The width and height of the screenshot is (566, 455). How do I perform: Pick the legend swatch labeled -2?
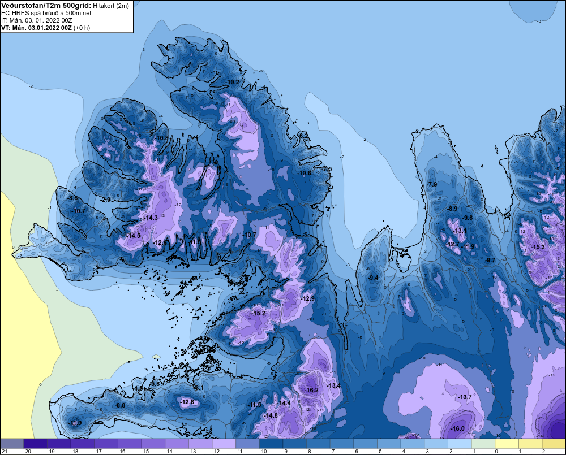(460, 444)
